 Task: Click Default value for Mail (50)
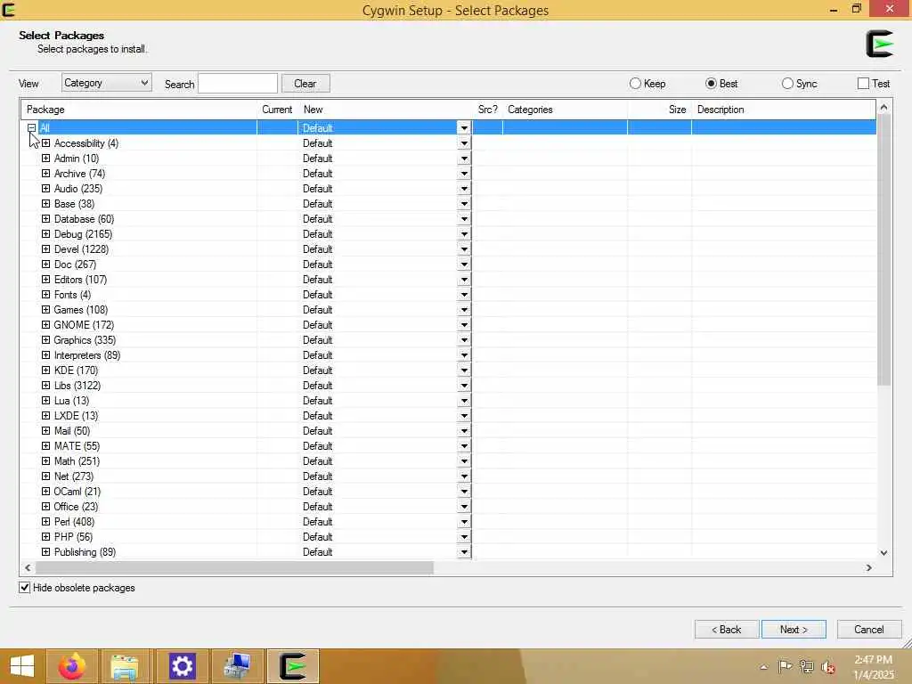click(x=318, y=430)
